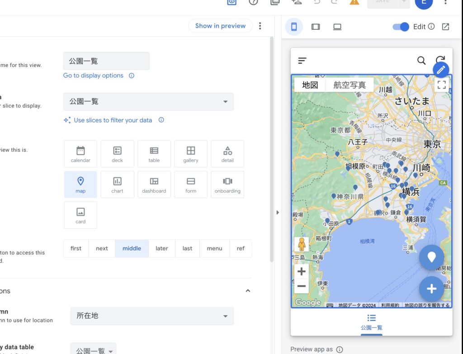Open the 公園一覧 bottom navigation tab
Viewport: 463px width, 354px height.
coord(371,322)
